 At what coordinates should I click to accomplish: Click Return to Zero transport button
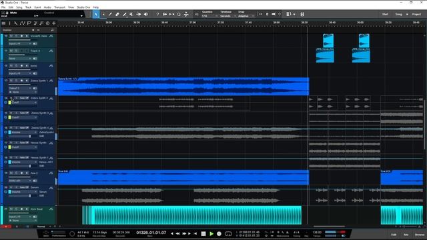pyautogui.click(x=195, y=234)
